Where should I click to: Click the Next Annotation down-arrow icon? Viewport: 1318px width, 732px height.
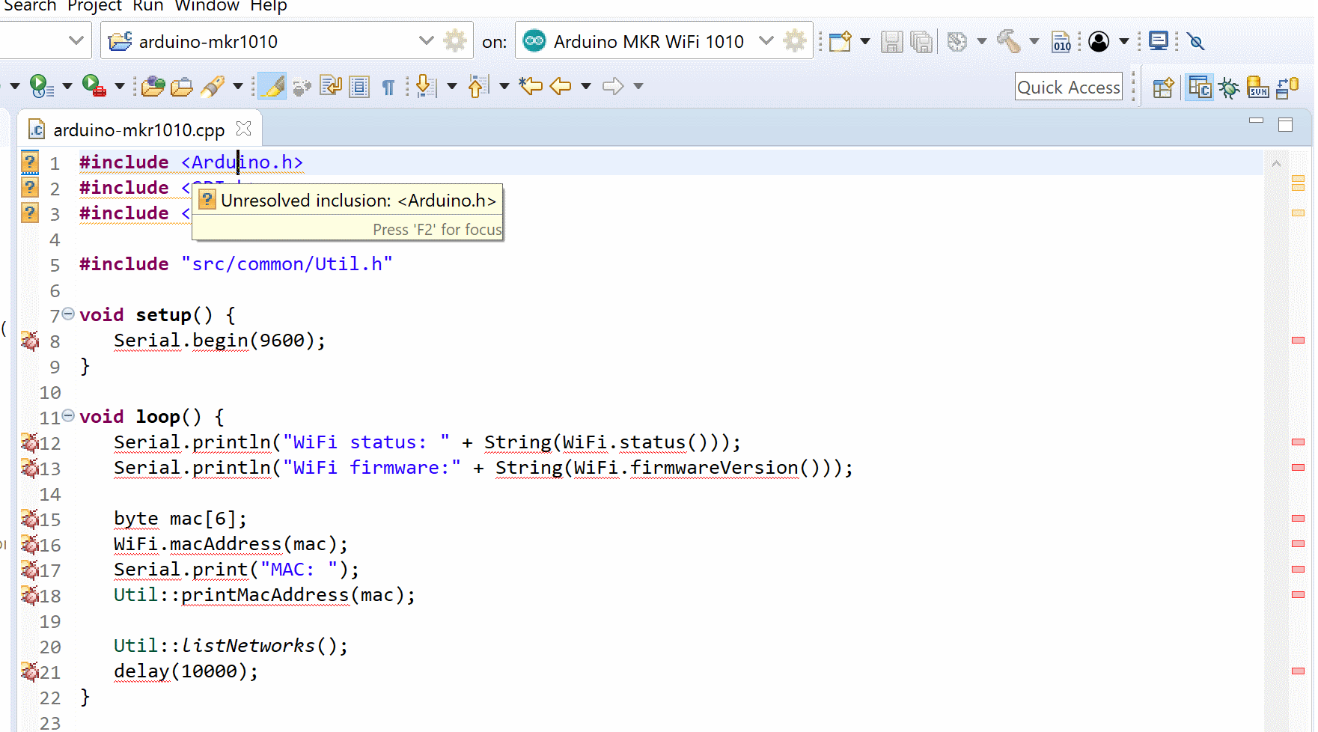click(425, 86)
